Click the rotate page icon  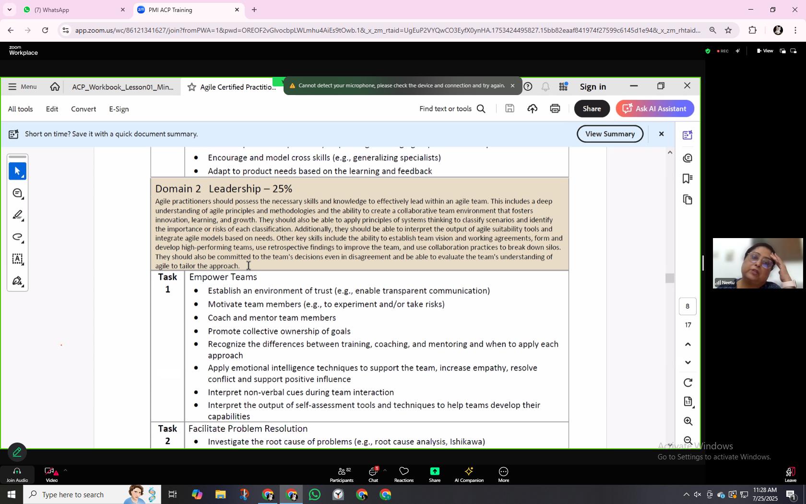[x=687, y=383]
